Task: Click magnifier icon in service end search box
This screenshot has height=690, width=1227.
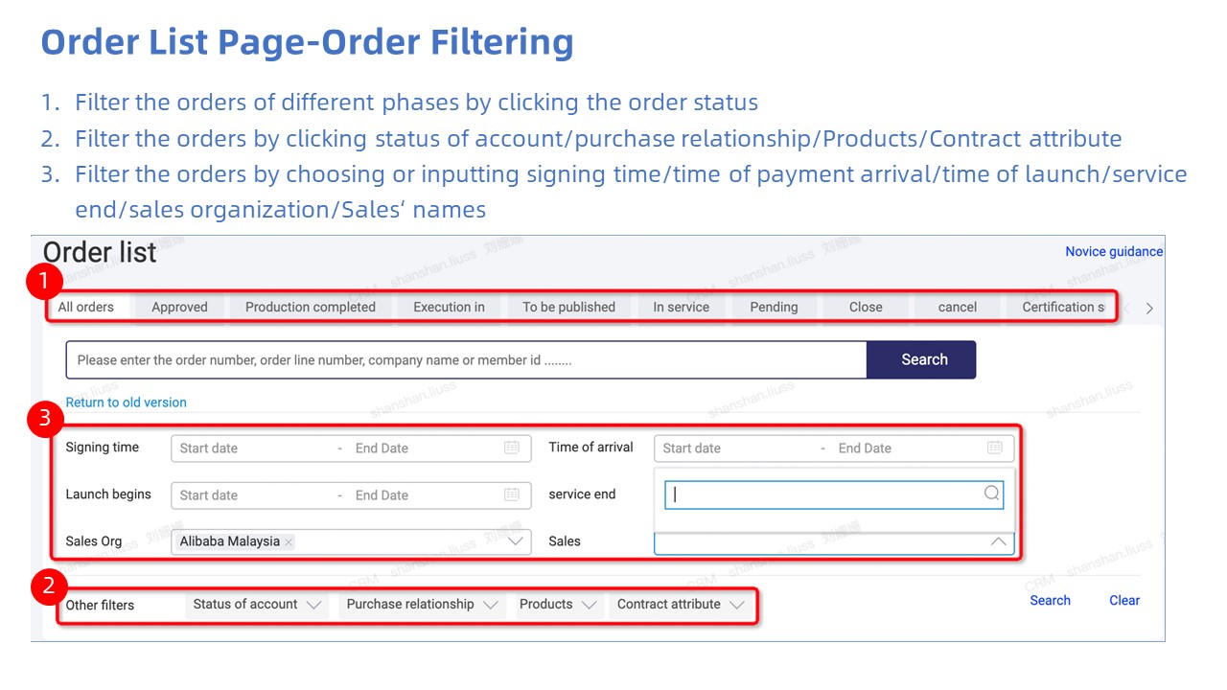Action: (991, 494)
